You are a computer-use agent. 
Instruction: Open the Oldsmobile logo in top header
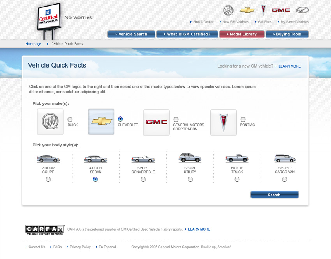(x=302, y=10)
